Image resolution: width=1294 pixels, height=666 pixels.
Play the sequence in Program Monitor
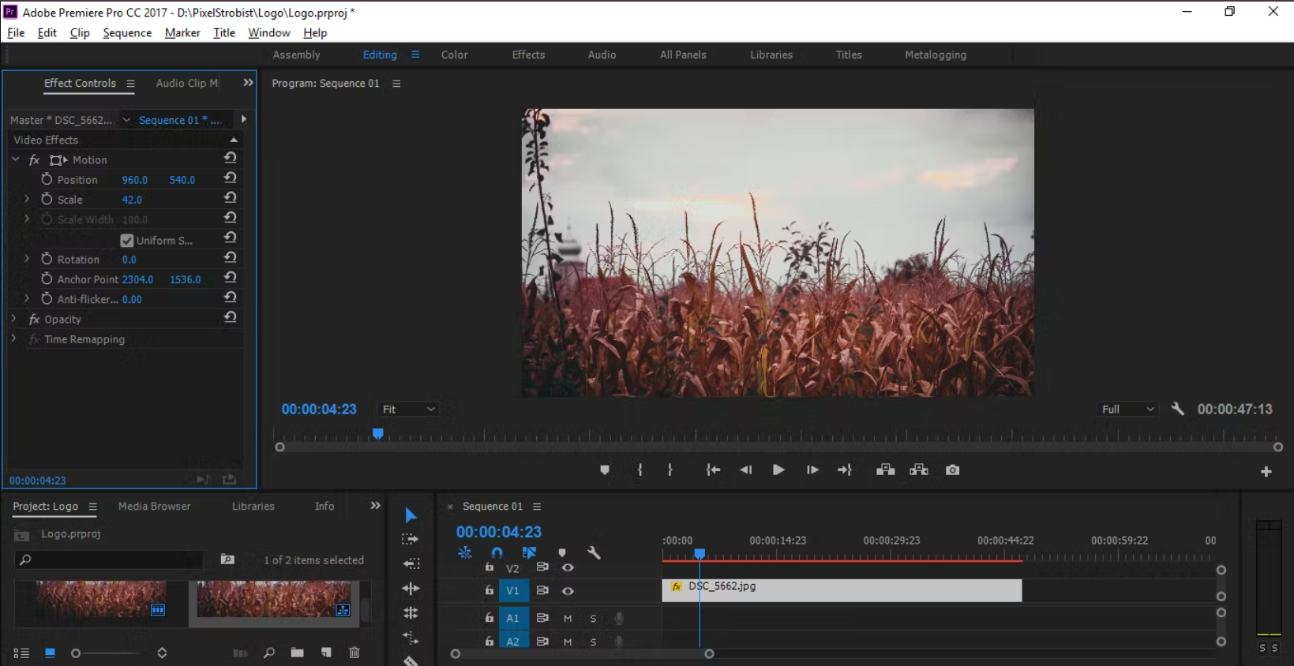778,470
